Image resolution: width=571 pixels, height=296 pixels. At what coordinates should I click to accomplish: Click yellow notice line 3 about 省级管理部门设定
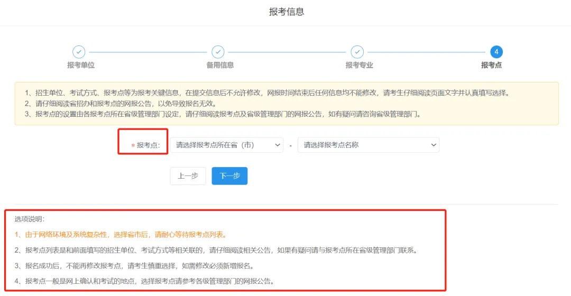pos(224,114)
